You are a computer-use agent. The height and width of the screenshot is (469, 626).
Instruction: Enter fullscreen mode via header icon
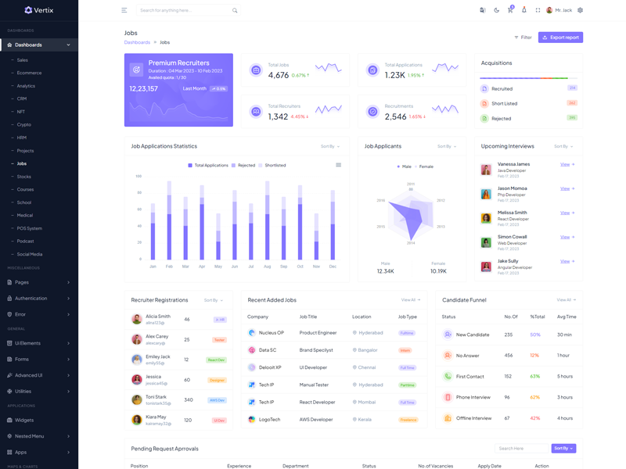538,10
